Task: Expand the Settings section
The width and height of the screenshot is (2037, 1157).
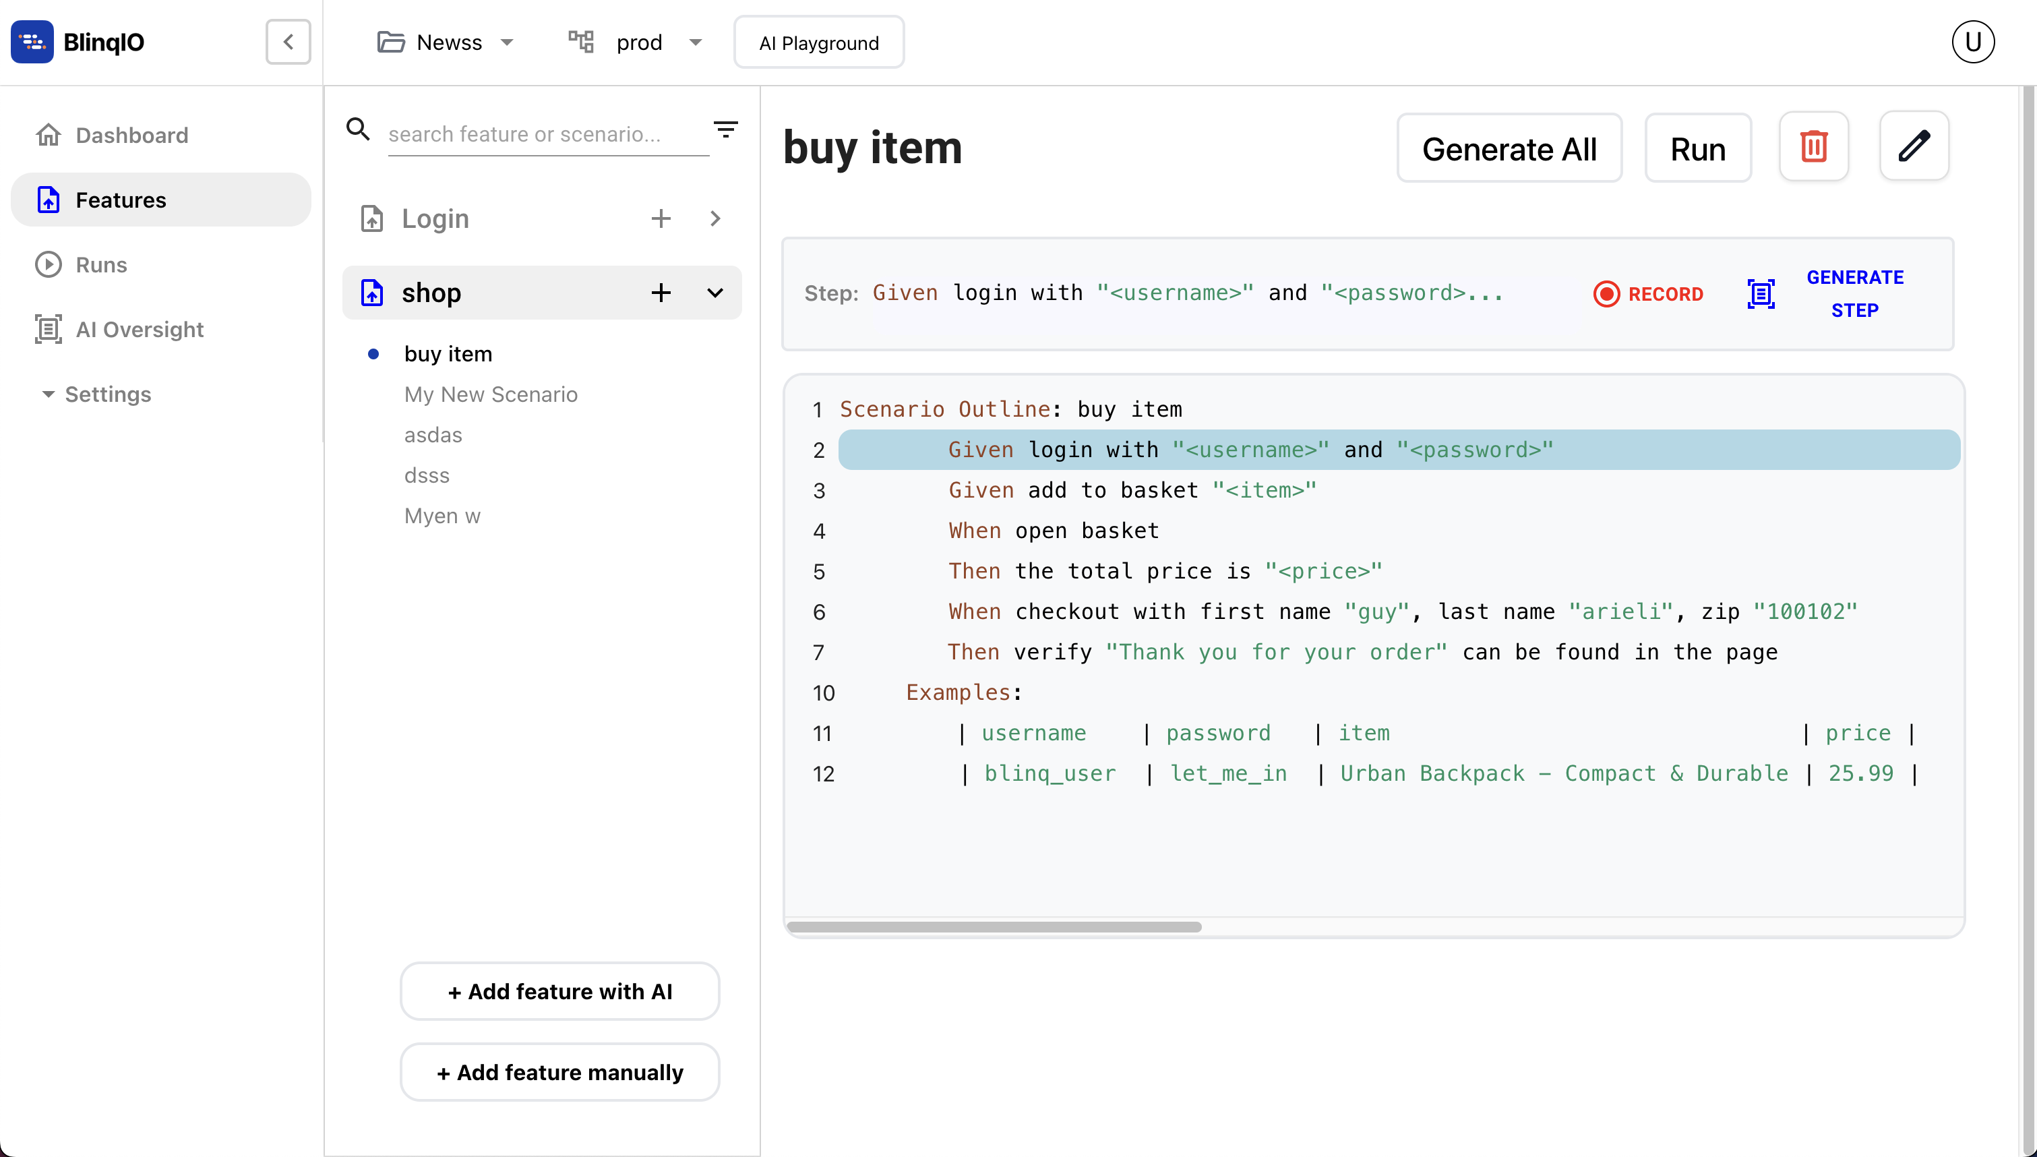Action: pos(95,394)
